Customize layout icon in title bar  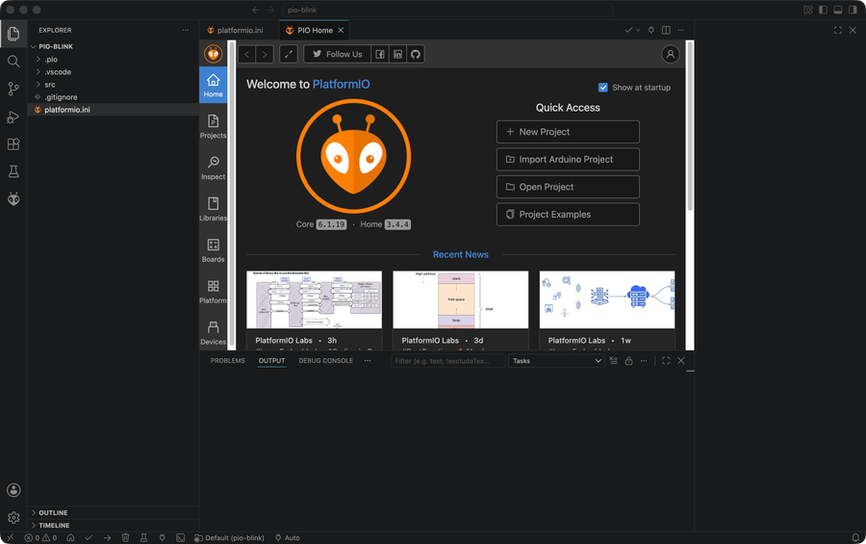point(808,10)
